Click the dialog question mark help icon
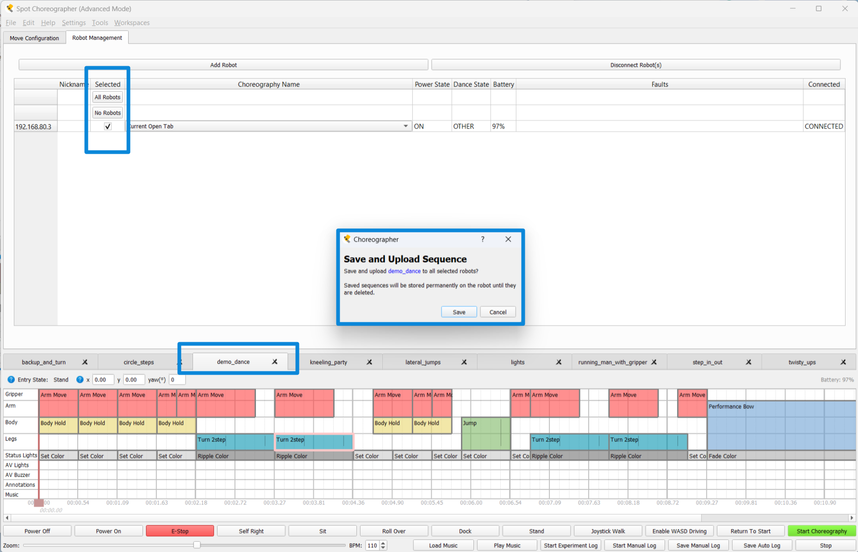858x552 pixels. (482, 239)
